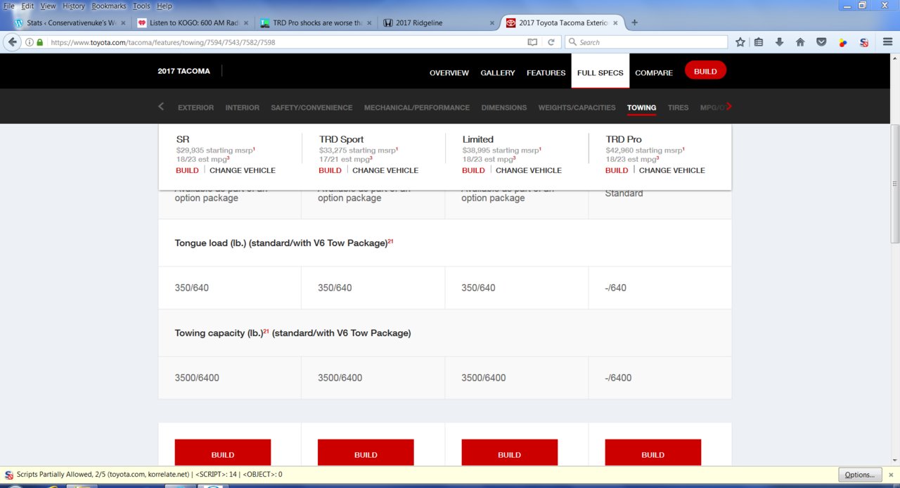Go to the Home page icon
The height and width of the screenshot is (488, 900).
coord(800,42)
